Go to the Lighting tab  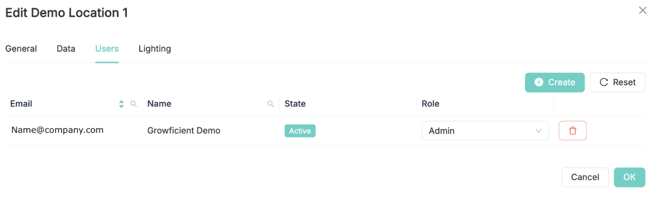[x=155, y=49]
